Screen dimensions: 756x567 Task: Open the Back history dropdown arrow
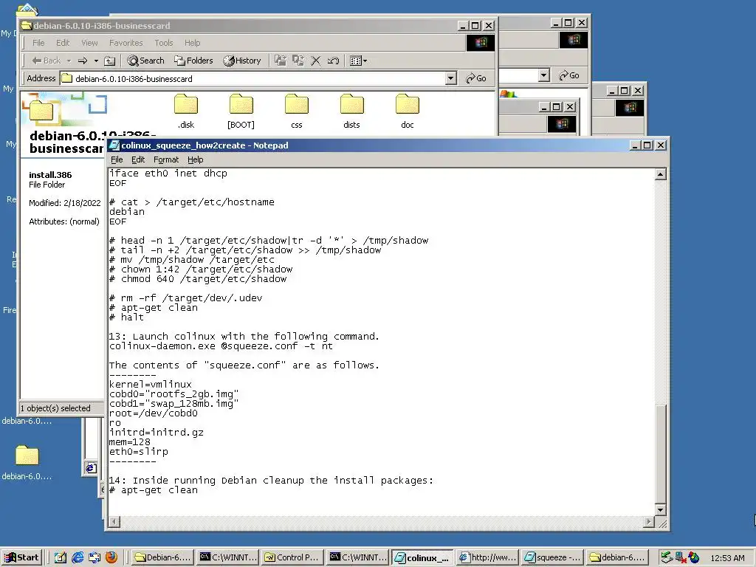(x=69, y=61)
